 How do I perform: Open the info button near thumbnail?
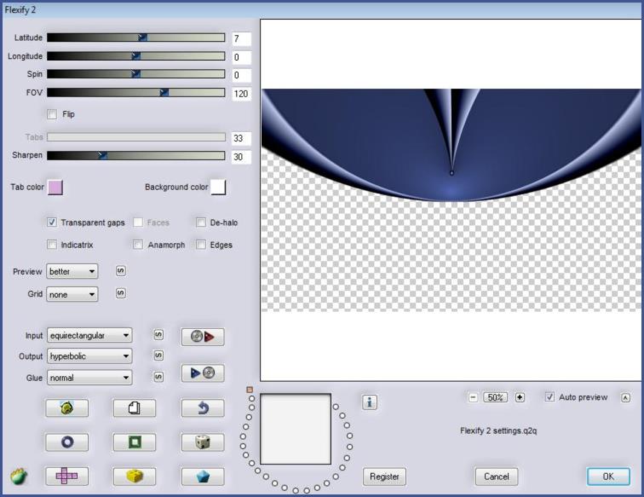370,402
